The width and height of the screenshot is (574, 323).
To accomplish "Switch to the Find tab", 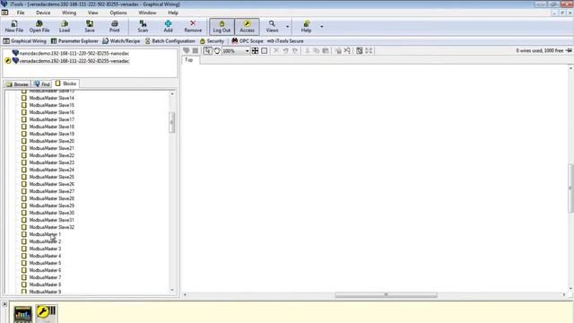I will tap(42, 84).
